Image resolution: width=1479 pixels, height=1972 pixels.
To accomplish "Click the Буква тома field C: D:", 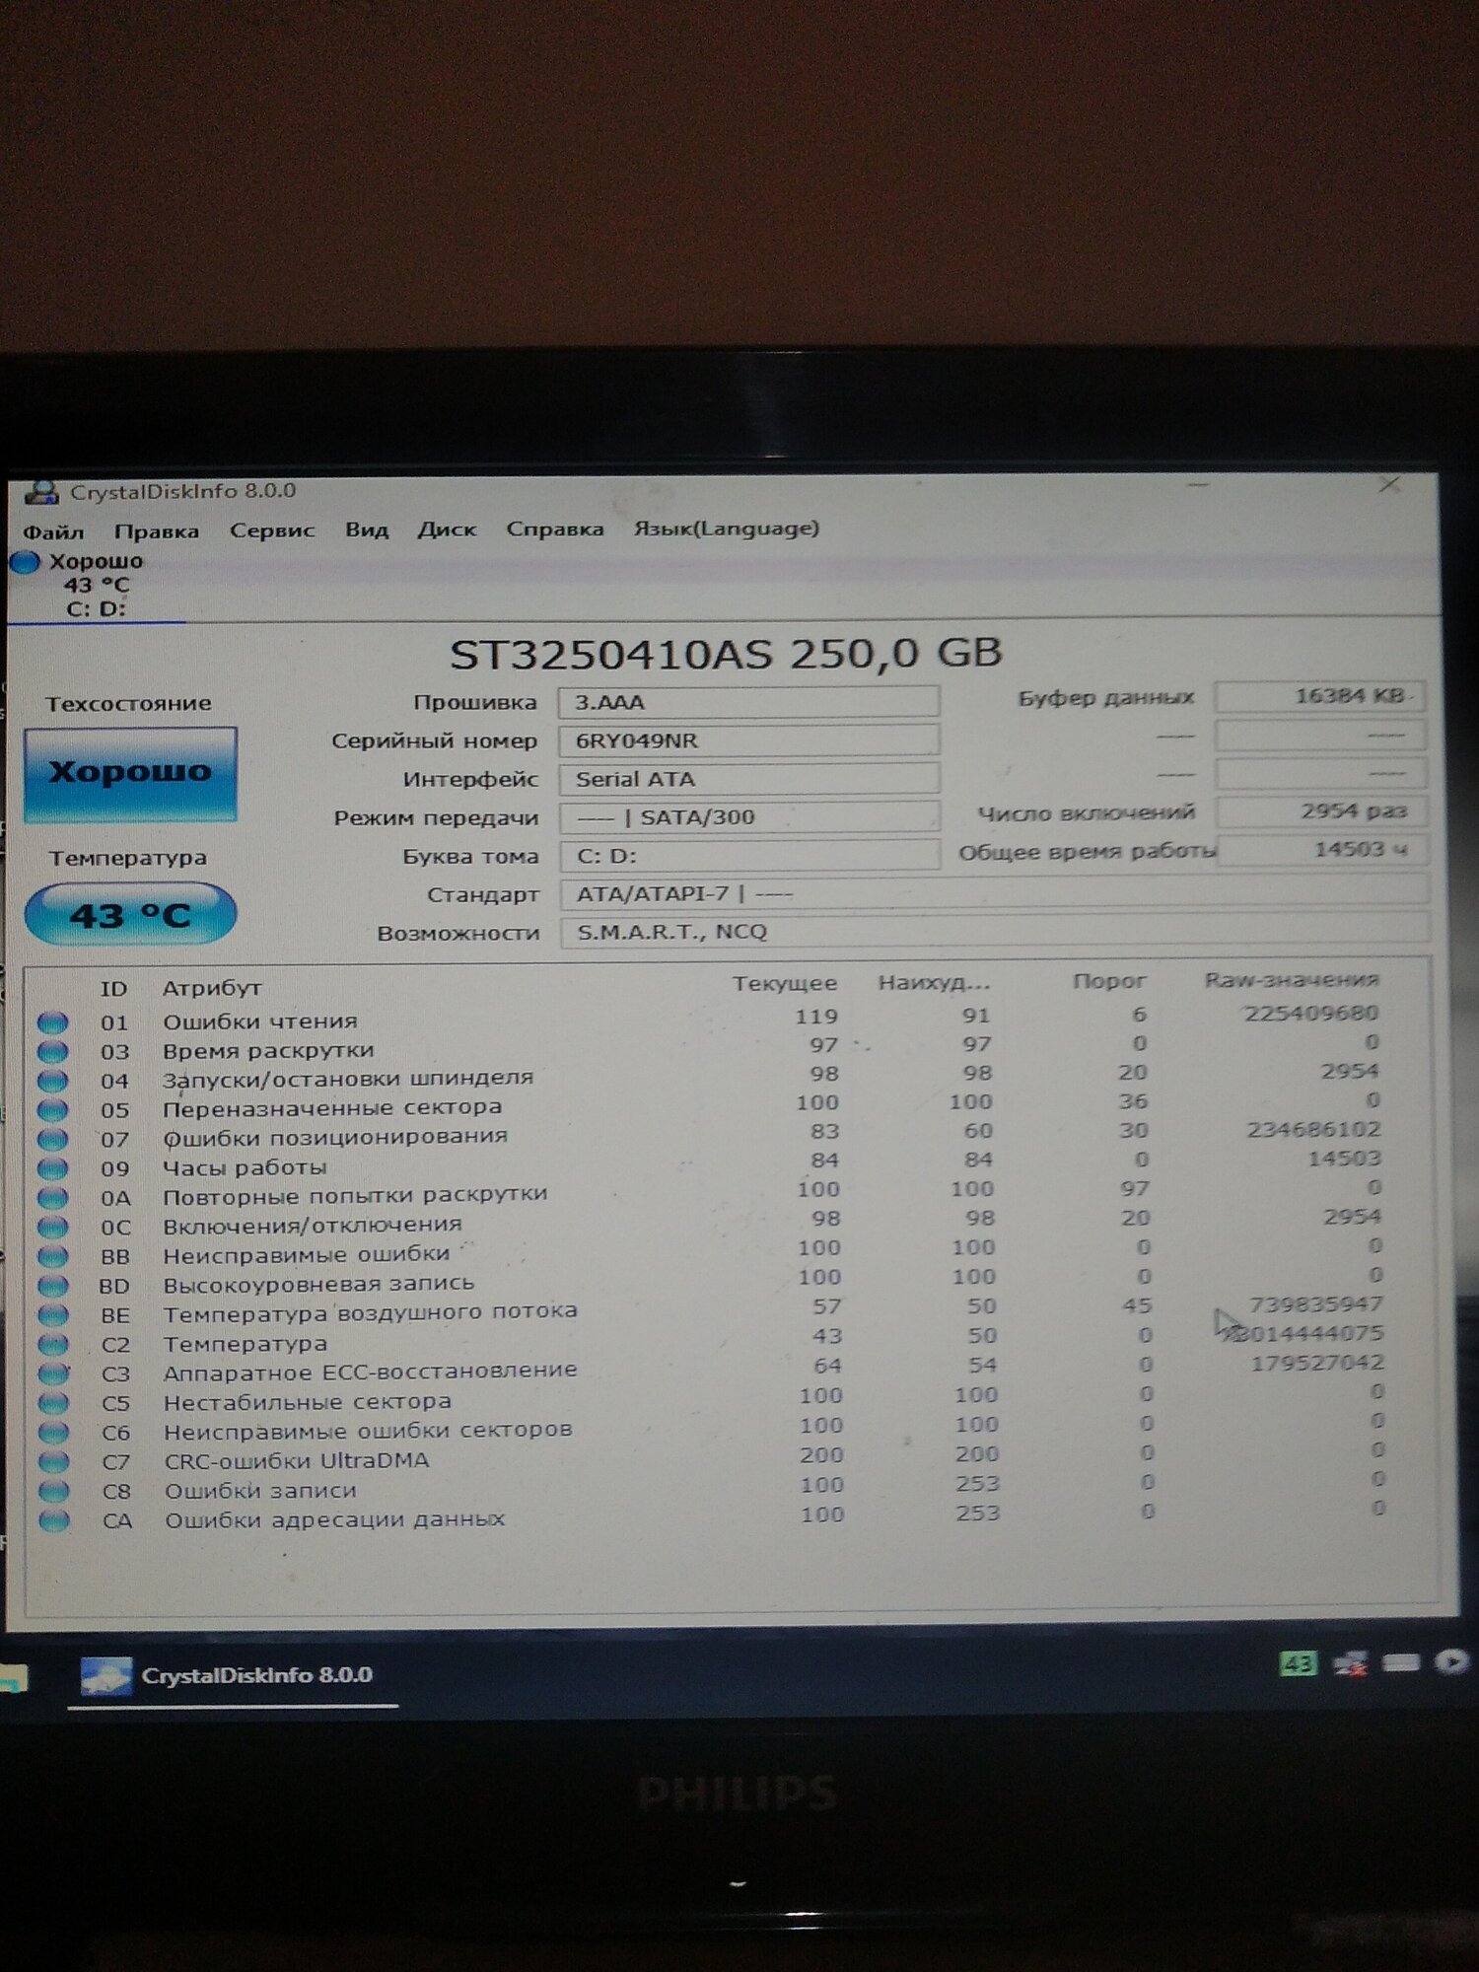I will pos(748,855).
